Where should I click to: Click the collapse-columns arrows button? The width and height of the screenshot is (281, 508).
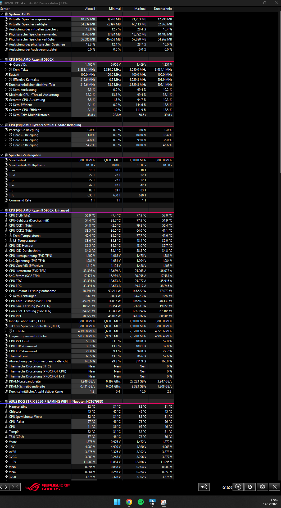click(15, 487)
